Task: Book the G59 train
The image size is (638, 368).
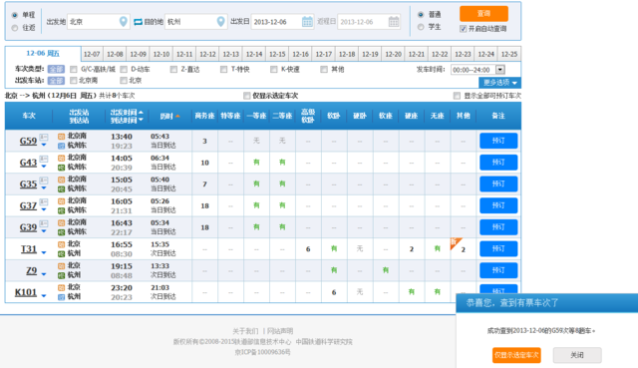Action: point(498,141)
